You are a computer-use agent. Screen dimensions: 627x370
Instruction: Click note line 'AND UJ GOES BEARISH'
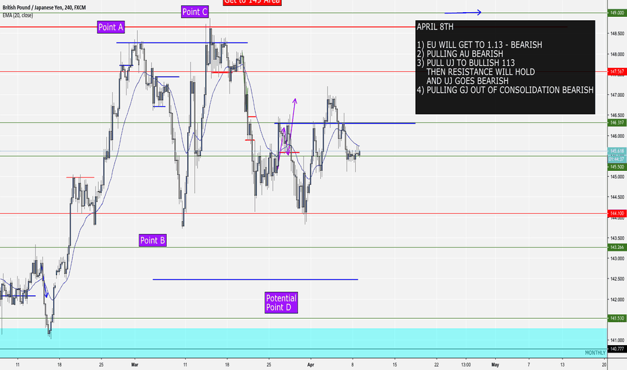[468, 81]
